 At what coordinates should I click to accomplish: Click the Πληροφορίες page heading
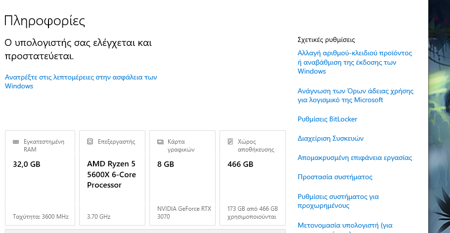click(45, 21)
